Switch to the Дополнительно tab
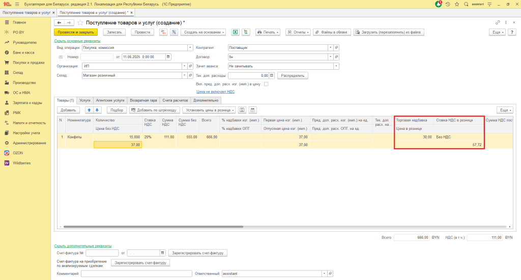Image resolution: width=521 pixels, height=280 pixels. pyautogui.click(x=206, y=100)
